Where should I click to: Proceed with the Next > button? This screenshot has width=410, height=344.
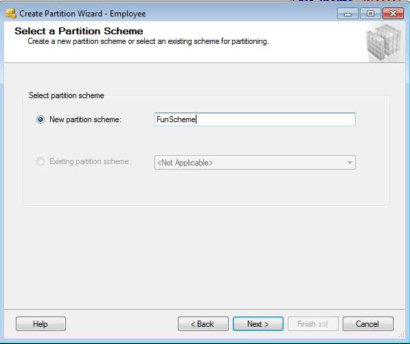tap(258, 324)
